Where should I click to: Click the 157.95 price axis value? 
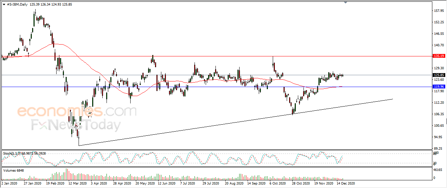pos(438,11)
